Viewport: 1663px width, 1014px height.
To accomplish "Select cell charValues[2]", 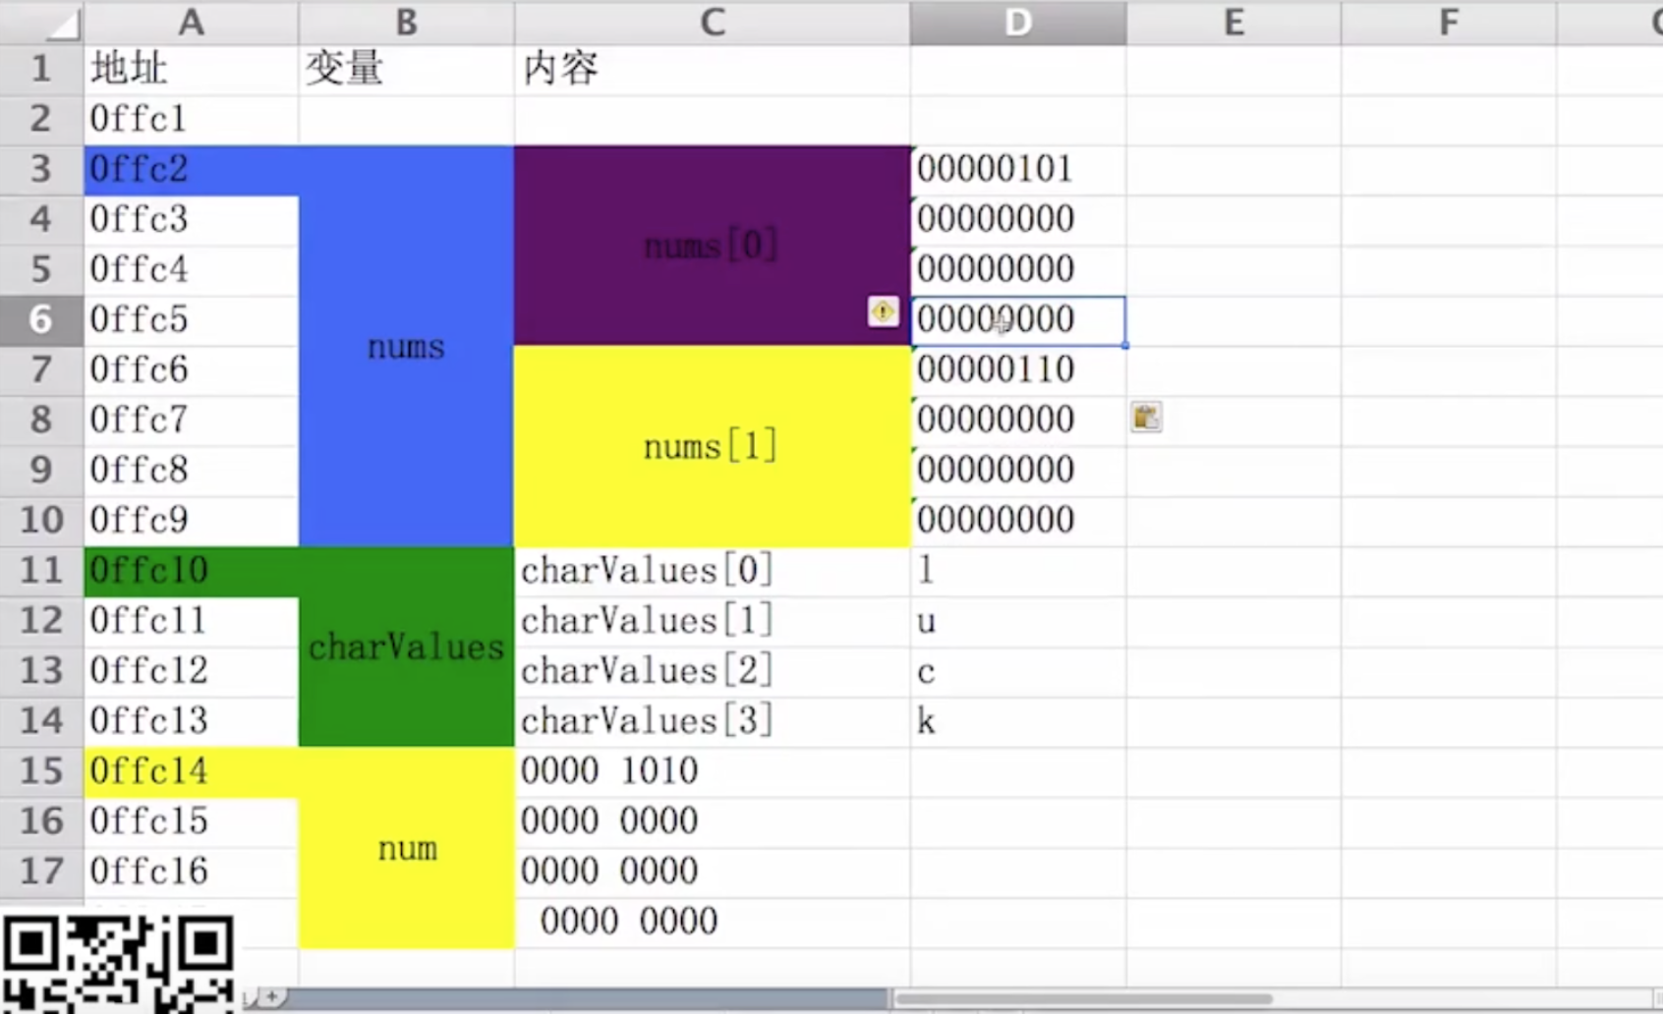I will [x=713, y=671].
